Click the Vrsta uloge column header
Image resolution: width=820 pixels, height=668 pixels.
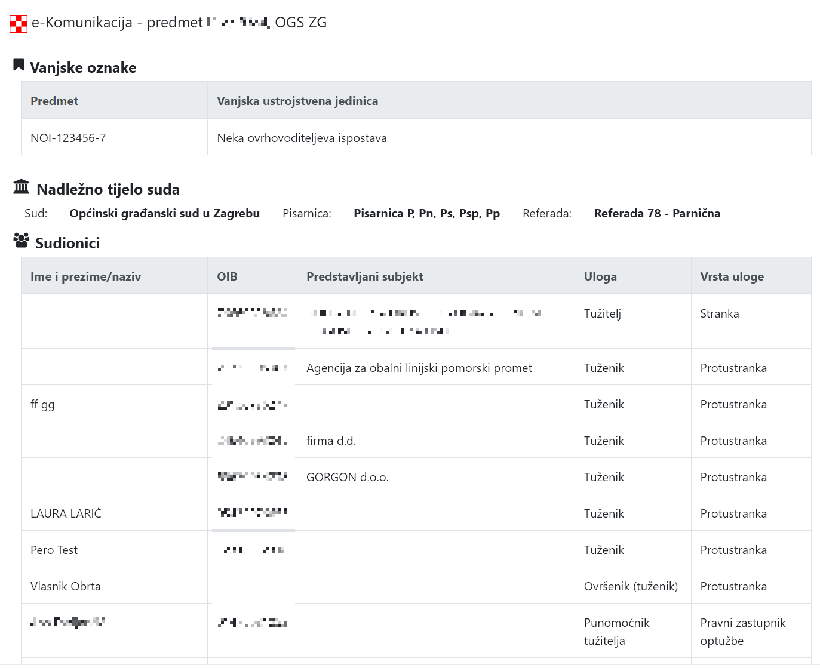[732, 276]
